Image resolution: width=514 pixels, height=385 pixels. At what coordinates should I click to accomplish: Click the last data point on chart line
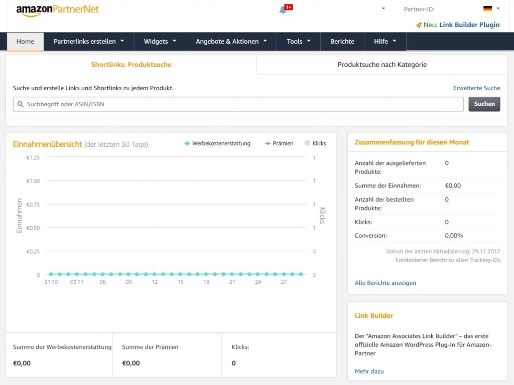point(301,274)
